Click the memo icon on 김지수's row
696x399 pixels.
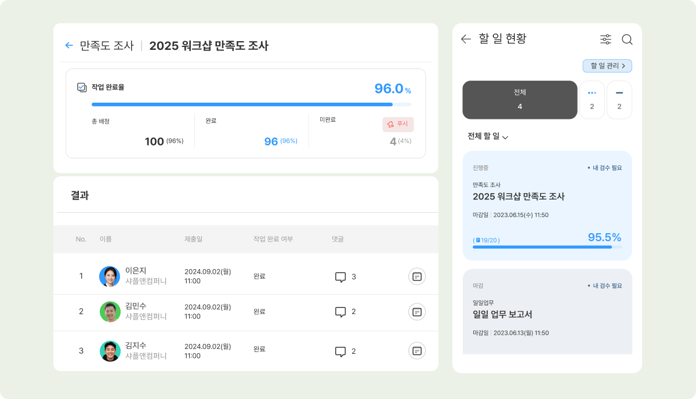tap(416, 351)
